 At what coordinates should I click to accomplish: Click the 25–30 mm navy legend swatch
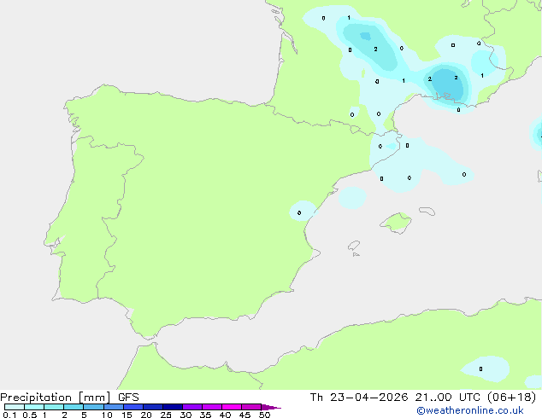pyautogui.click(x=172, y=407)
